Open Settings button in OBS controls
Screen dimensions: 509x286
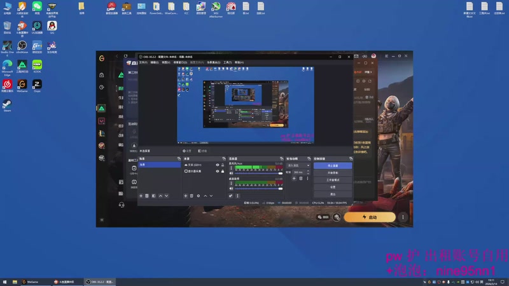(333, 187)
